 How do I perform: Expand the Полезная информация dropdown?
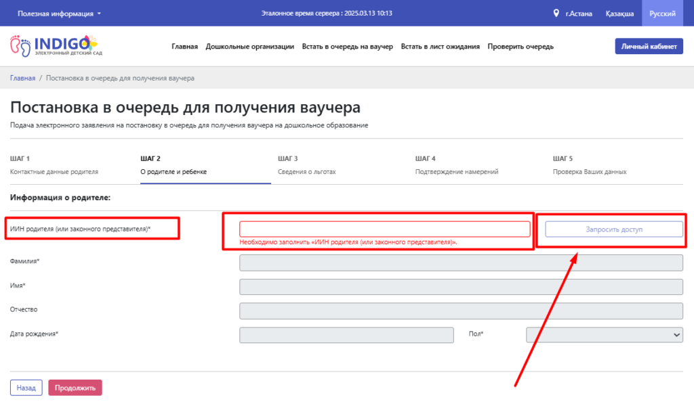(x=59, y=14)
